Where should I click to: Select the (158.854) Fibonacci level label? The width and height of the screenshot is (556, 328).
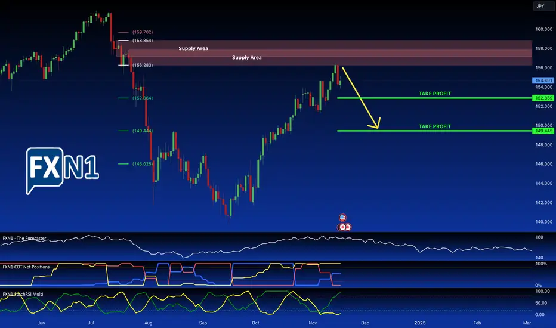click(x=143, y=41)
